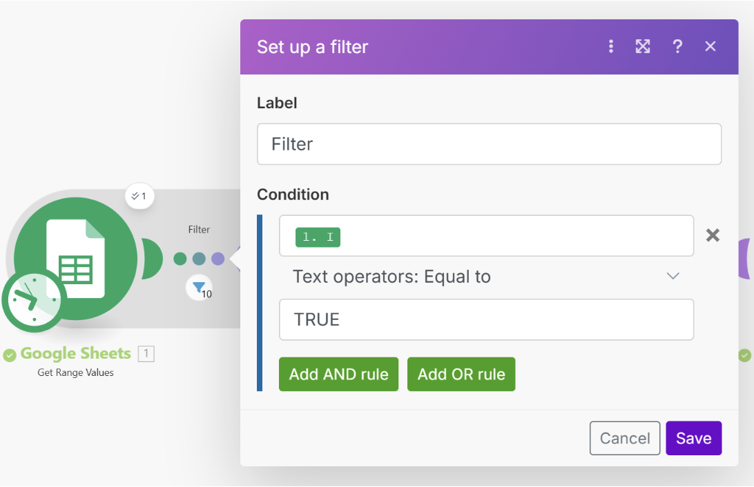Click the Google Sheets module icon
This screenshot has width=754, height=487.
coord(75,259)
